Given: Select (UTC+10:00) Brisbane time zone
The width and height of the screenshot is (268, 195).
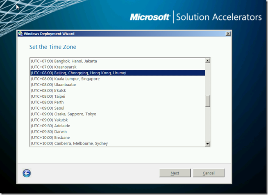Looking at the screenshot, I should tap(118, 138).
